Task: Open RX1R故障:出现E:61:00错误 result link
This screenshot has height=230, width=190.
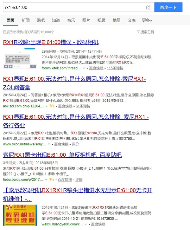Action: coord(51,42)
